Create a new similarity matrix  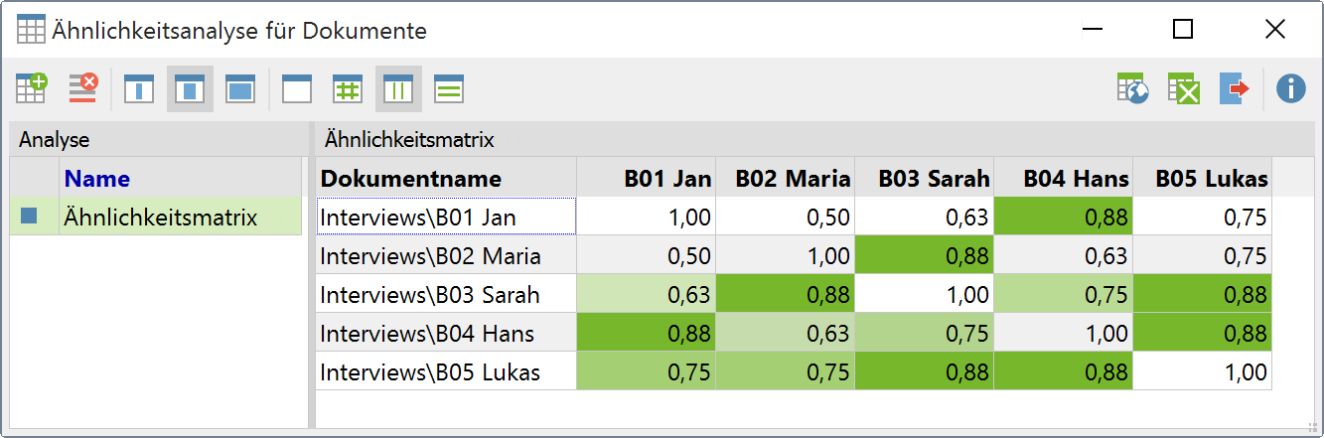click(x=32, y=89)
